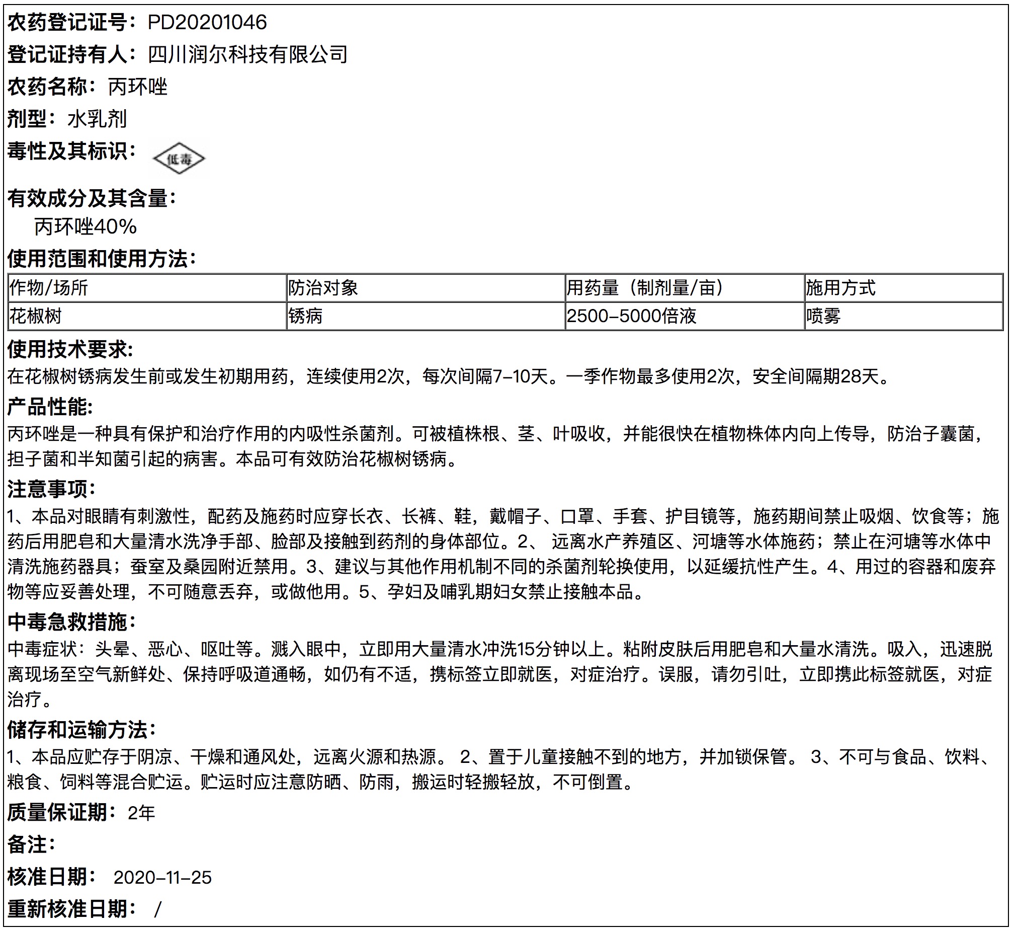Click the pesticide name 丙环唑

click(x=138, y=87)
